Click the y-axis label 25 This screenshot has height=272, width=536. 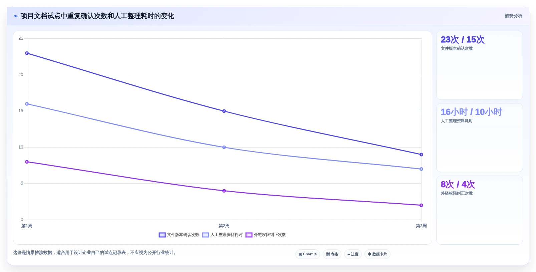(21, 38)
